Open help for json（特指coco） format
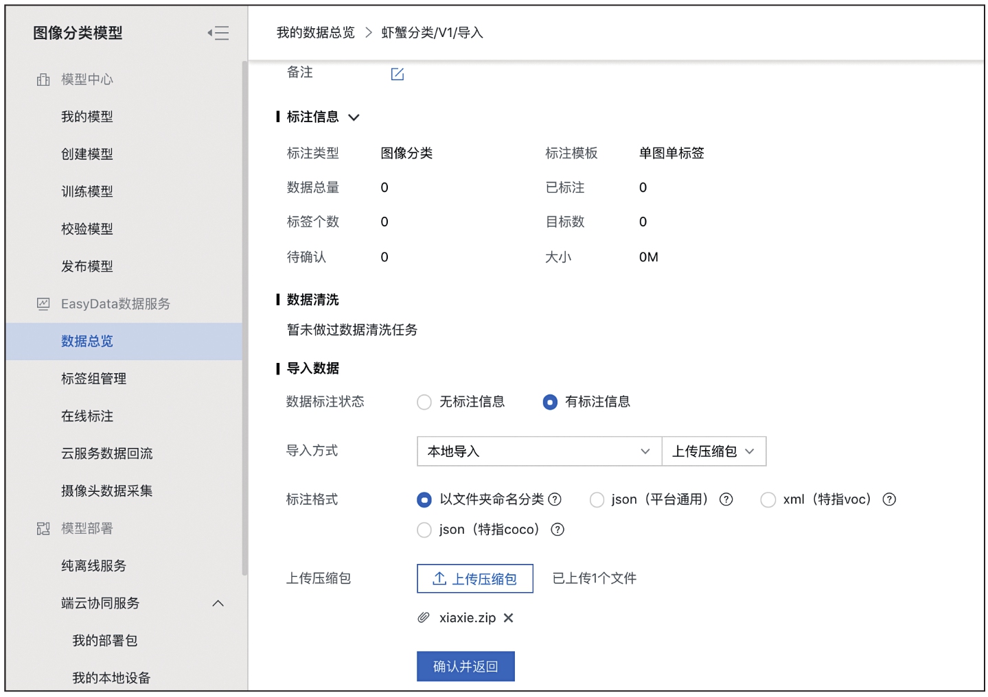988x697 pixels. 558,530
